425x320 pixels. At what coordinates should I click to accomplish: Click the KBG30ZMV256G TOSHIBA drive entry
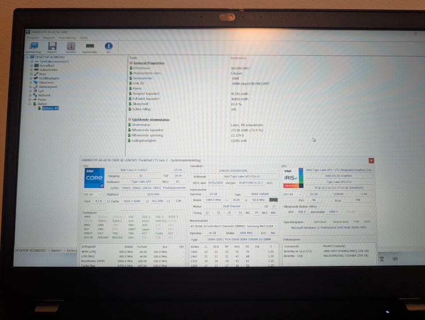point(346,255)
